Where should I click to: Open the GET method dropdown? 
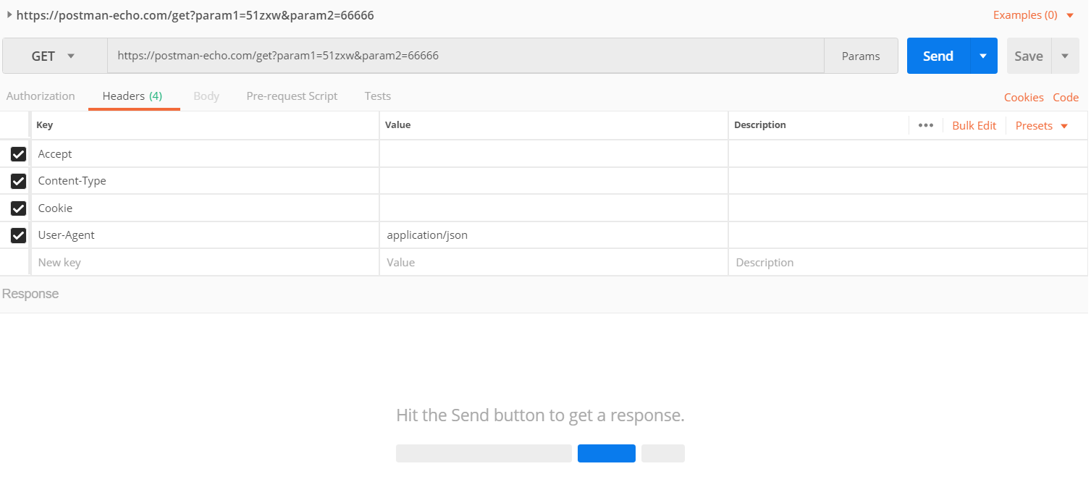point(54,56)
